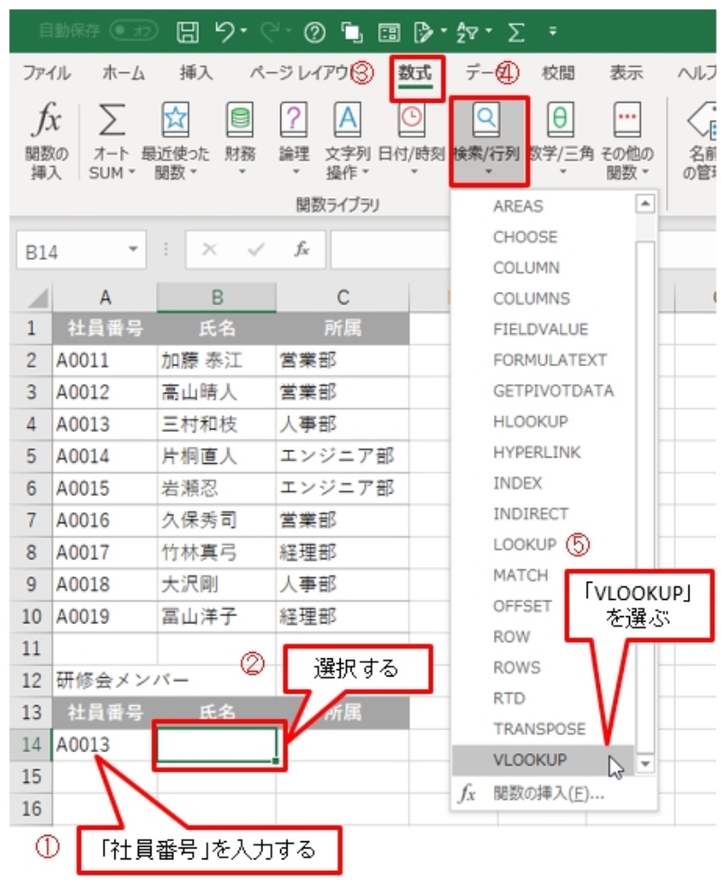Click 関数の挿入(F)... at the list bottom

pos(548,794)
